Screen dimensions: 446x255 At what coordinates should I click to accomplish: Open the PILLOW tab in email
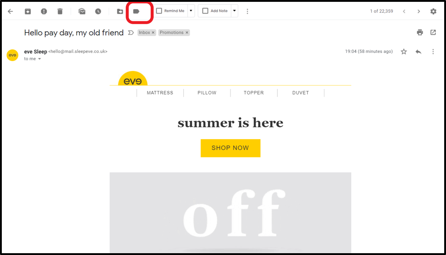(207, 93)
